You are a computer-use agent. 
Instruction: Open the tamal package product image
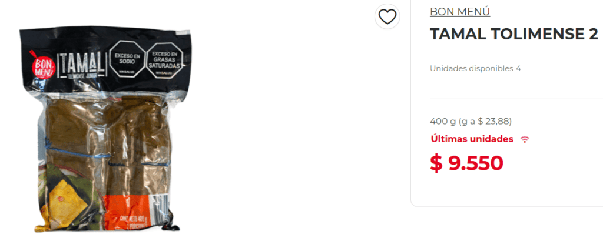pyautogui.click(x=105, y=128)
